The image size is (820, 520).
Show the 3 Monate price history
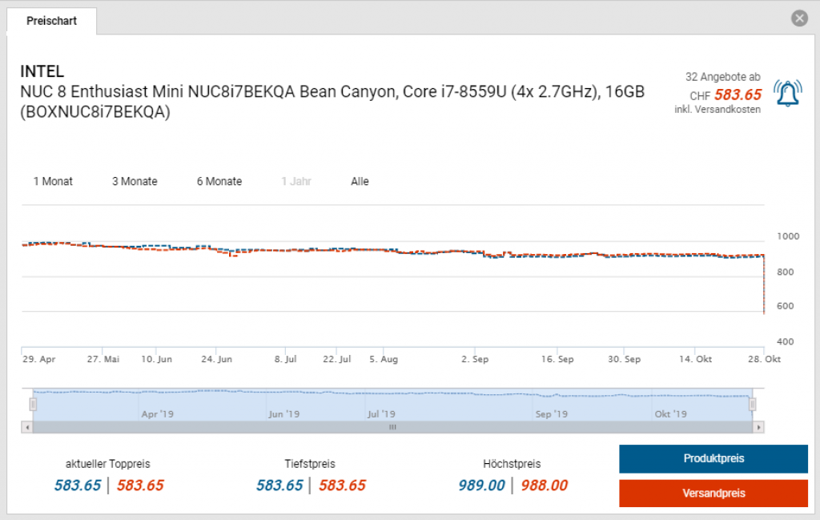tap(135, 181)
